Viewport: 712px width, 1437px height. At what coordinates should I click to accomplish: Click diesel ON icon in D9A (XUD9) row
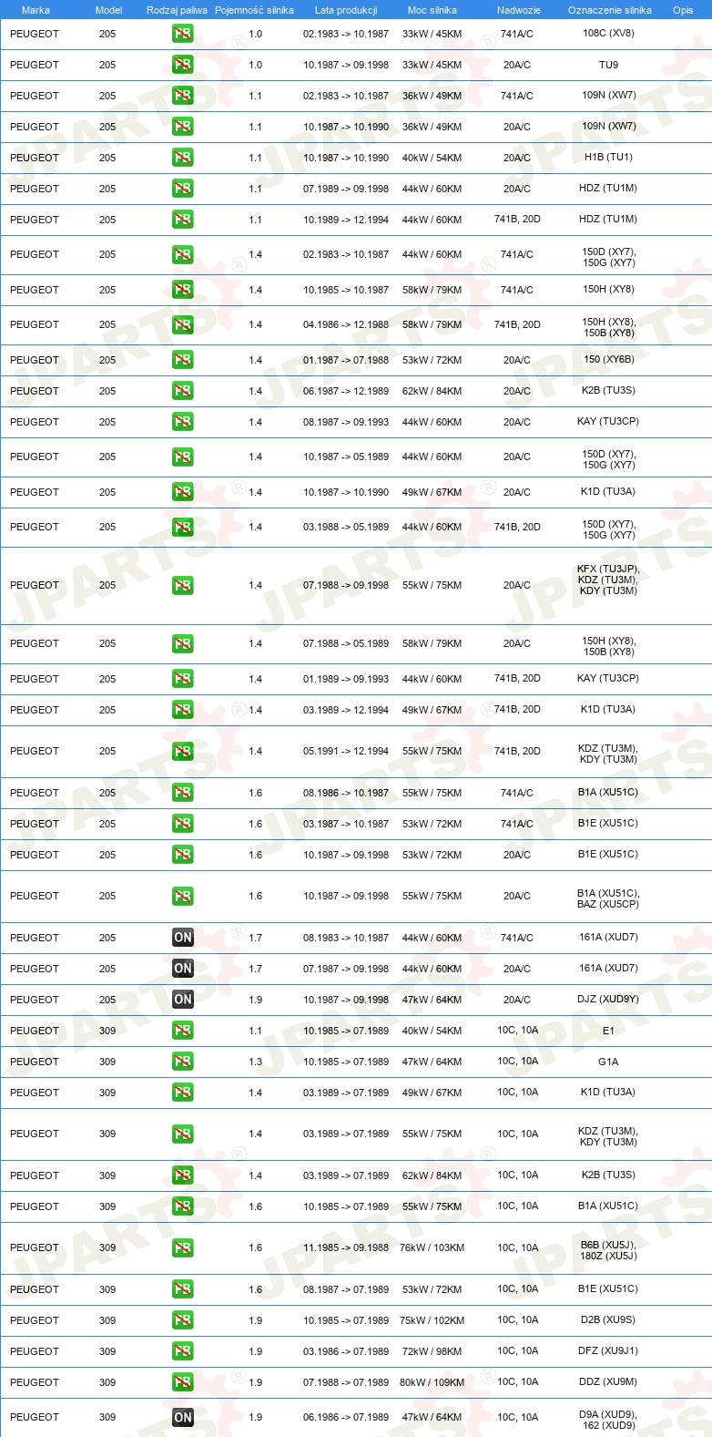(183, 1417)
